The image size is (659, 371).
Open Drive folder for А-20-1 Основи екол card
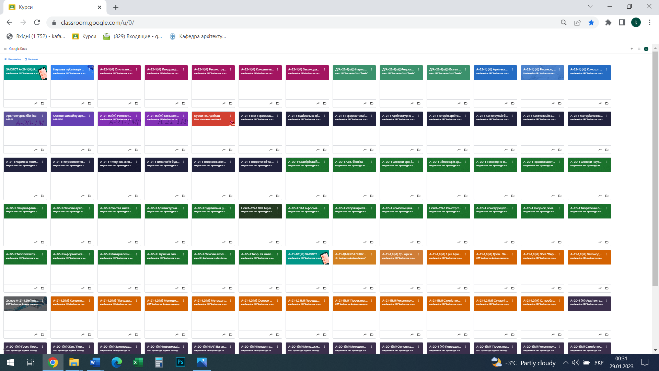231,288
